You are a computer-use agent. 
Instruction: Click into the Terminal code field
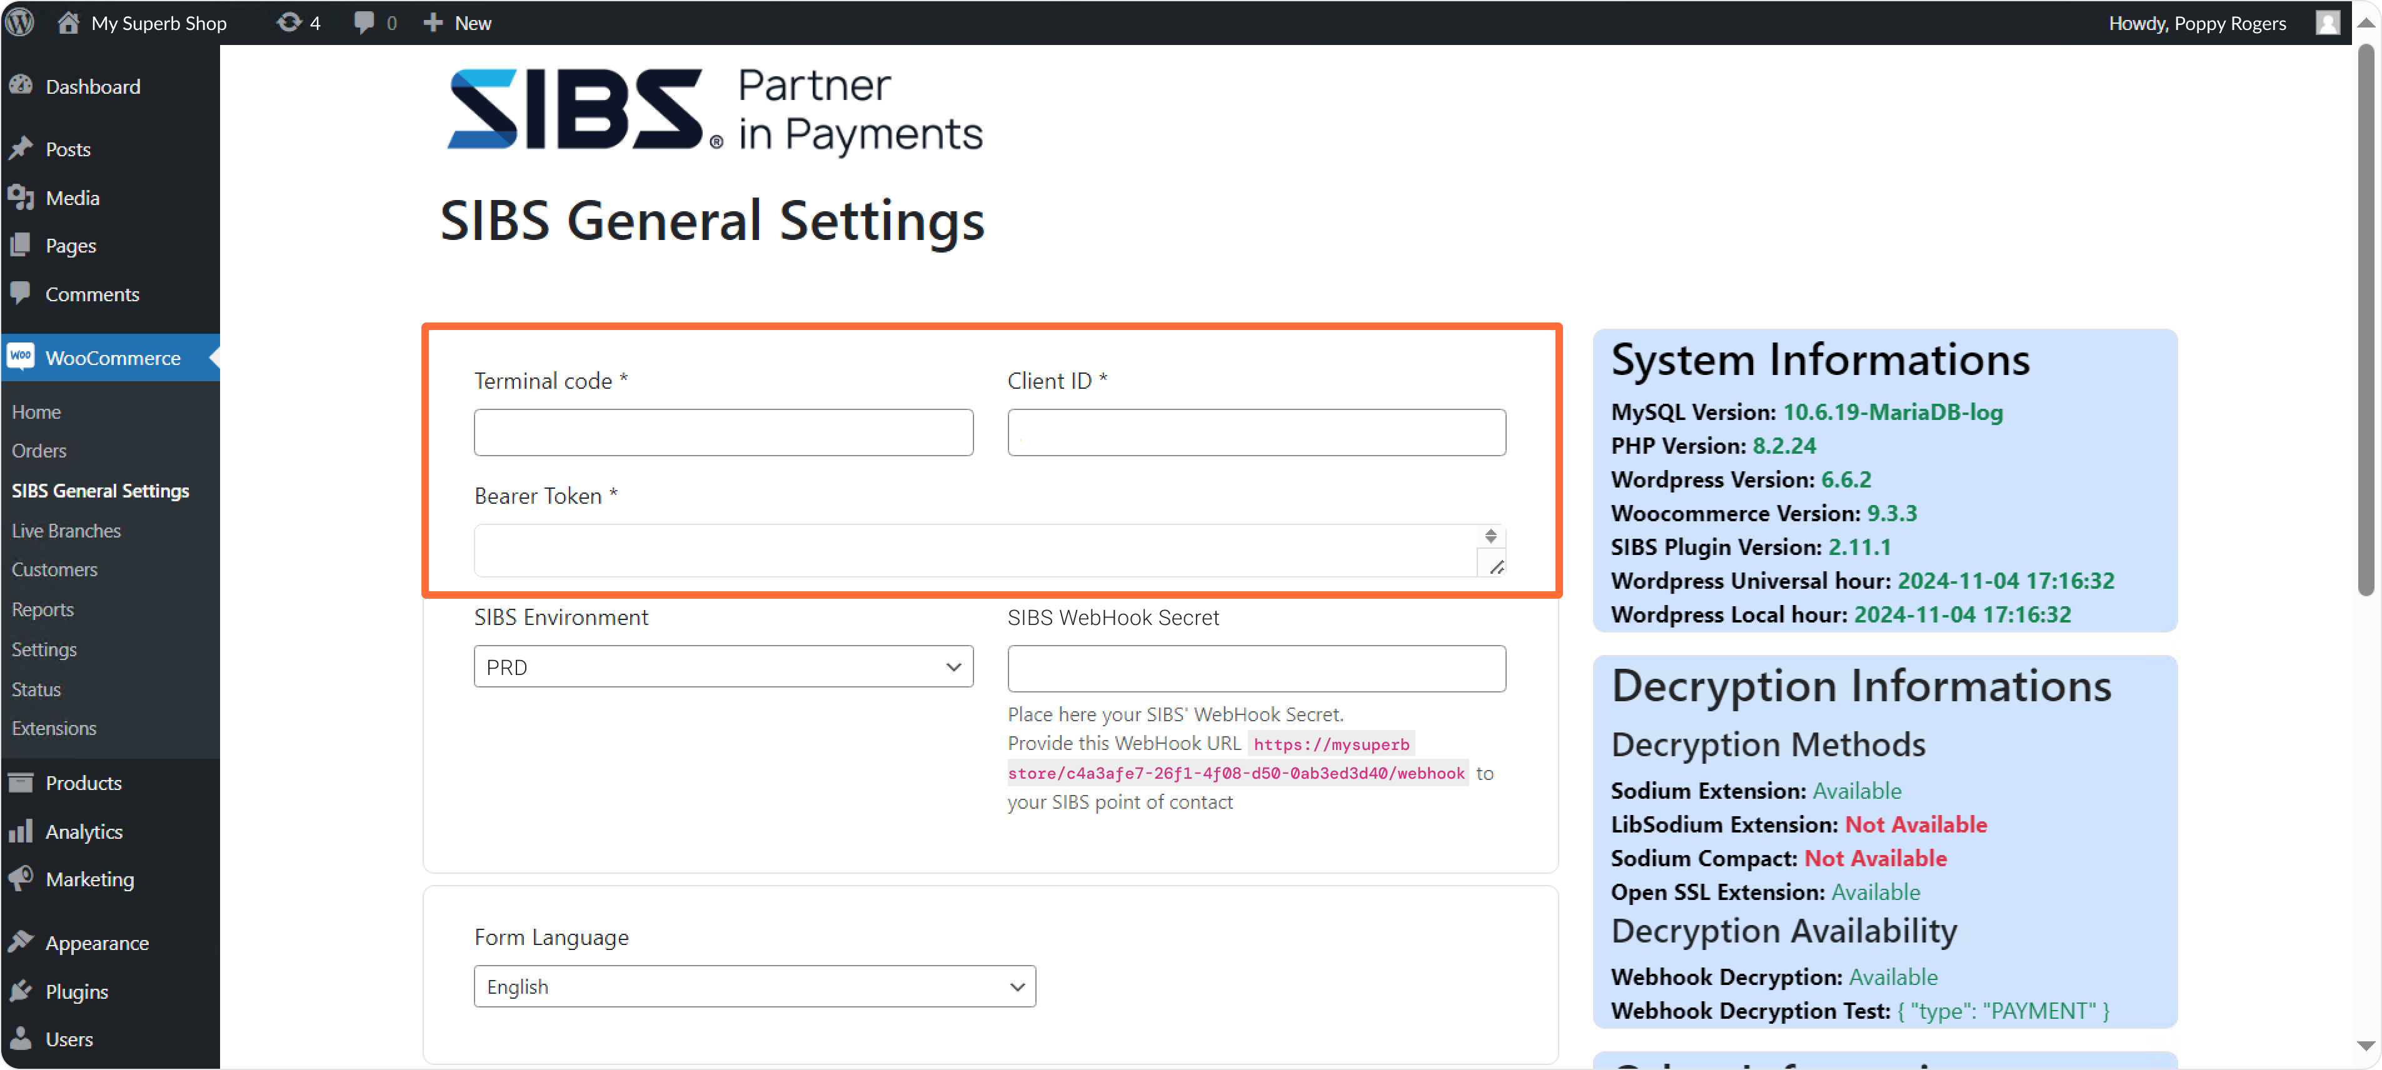722,432
